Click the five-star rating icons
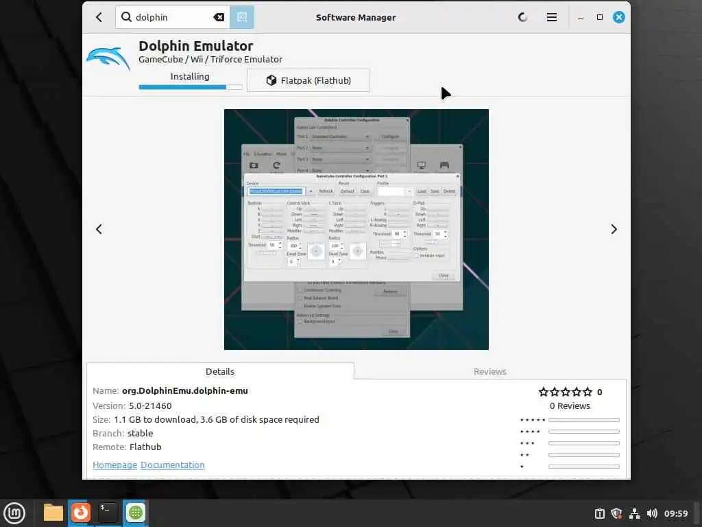The height and width of the screenshot is (527, 702). pyautogui.click(x=565, y=392)
